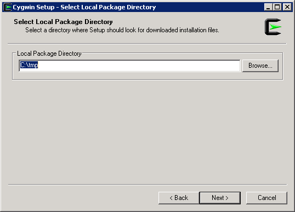The height and width of the screenshot is (212, 295).
Task: Maximize the Cygwin Setup window
Action: 277,7
